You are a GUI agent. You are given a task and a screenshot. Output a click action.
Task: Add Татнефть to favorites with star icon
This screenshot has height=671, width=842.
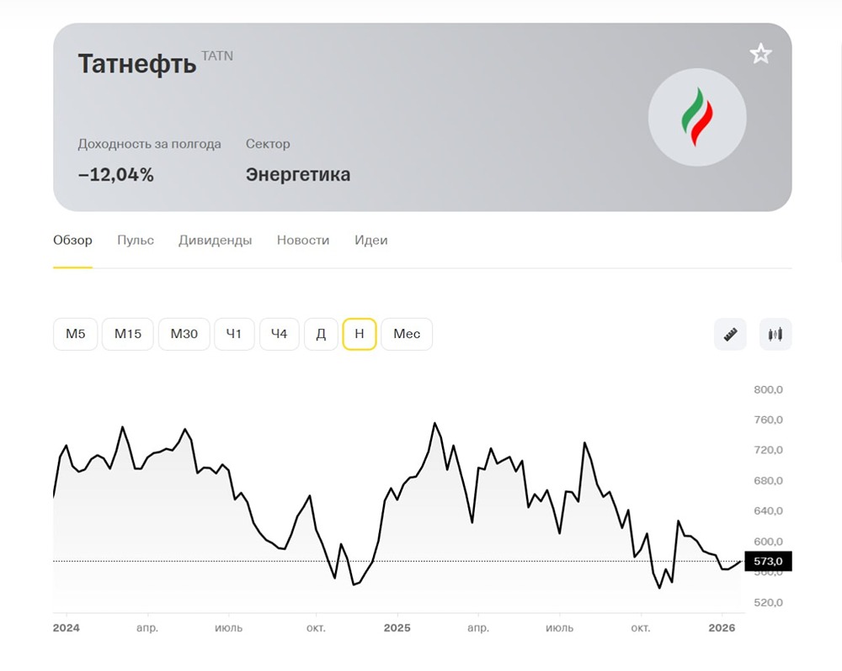click(760, 55)
